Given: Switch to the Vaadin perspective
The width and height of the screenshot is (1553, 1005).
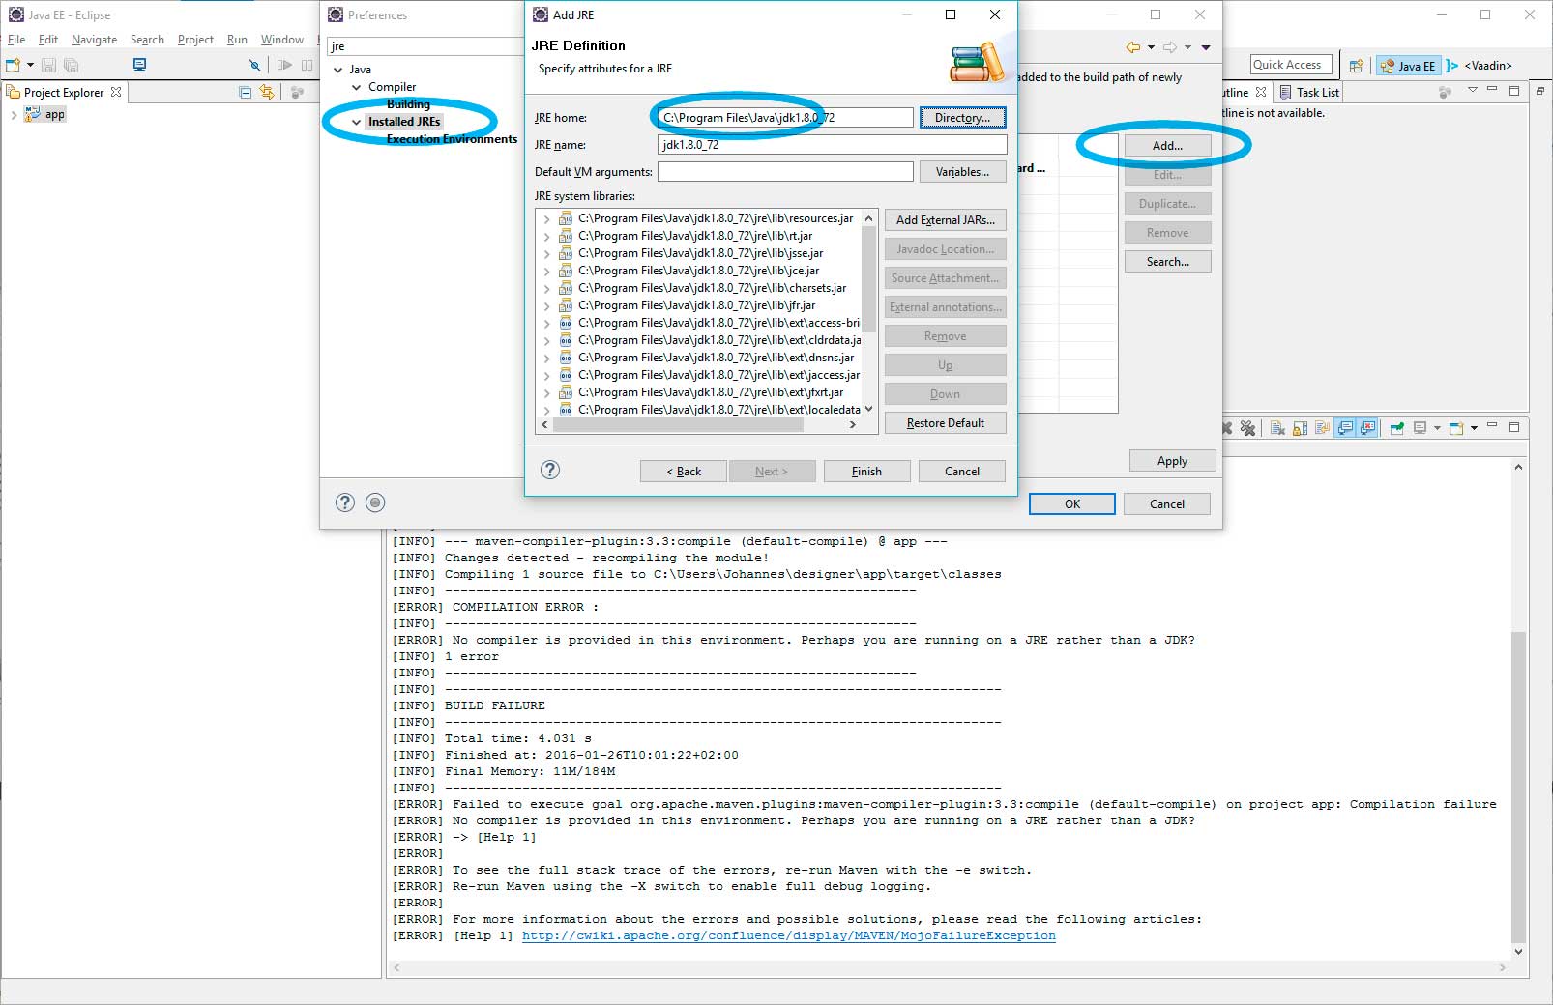Looking at the screenshot, I should point(1480,66).
